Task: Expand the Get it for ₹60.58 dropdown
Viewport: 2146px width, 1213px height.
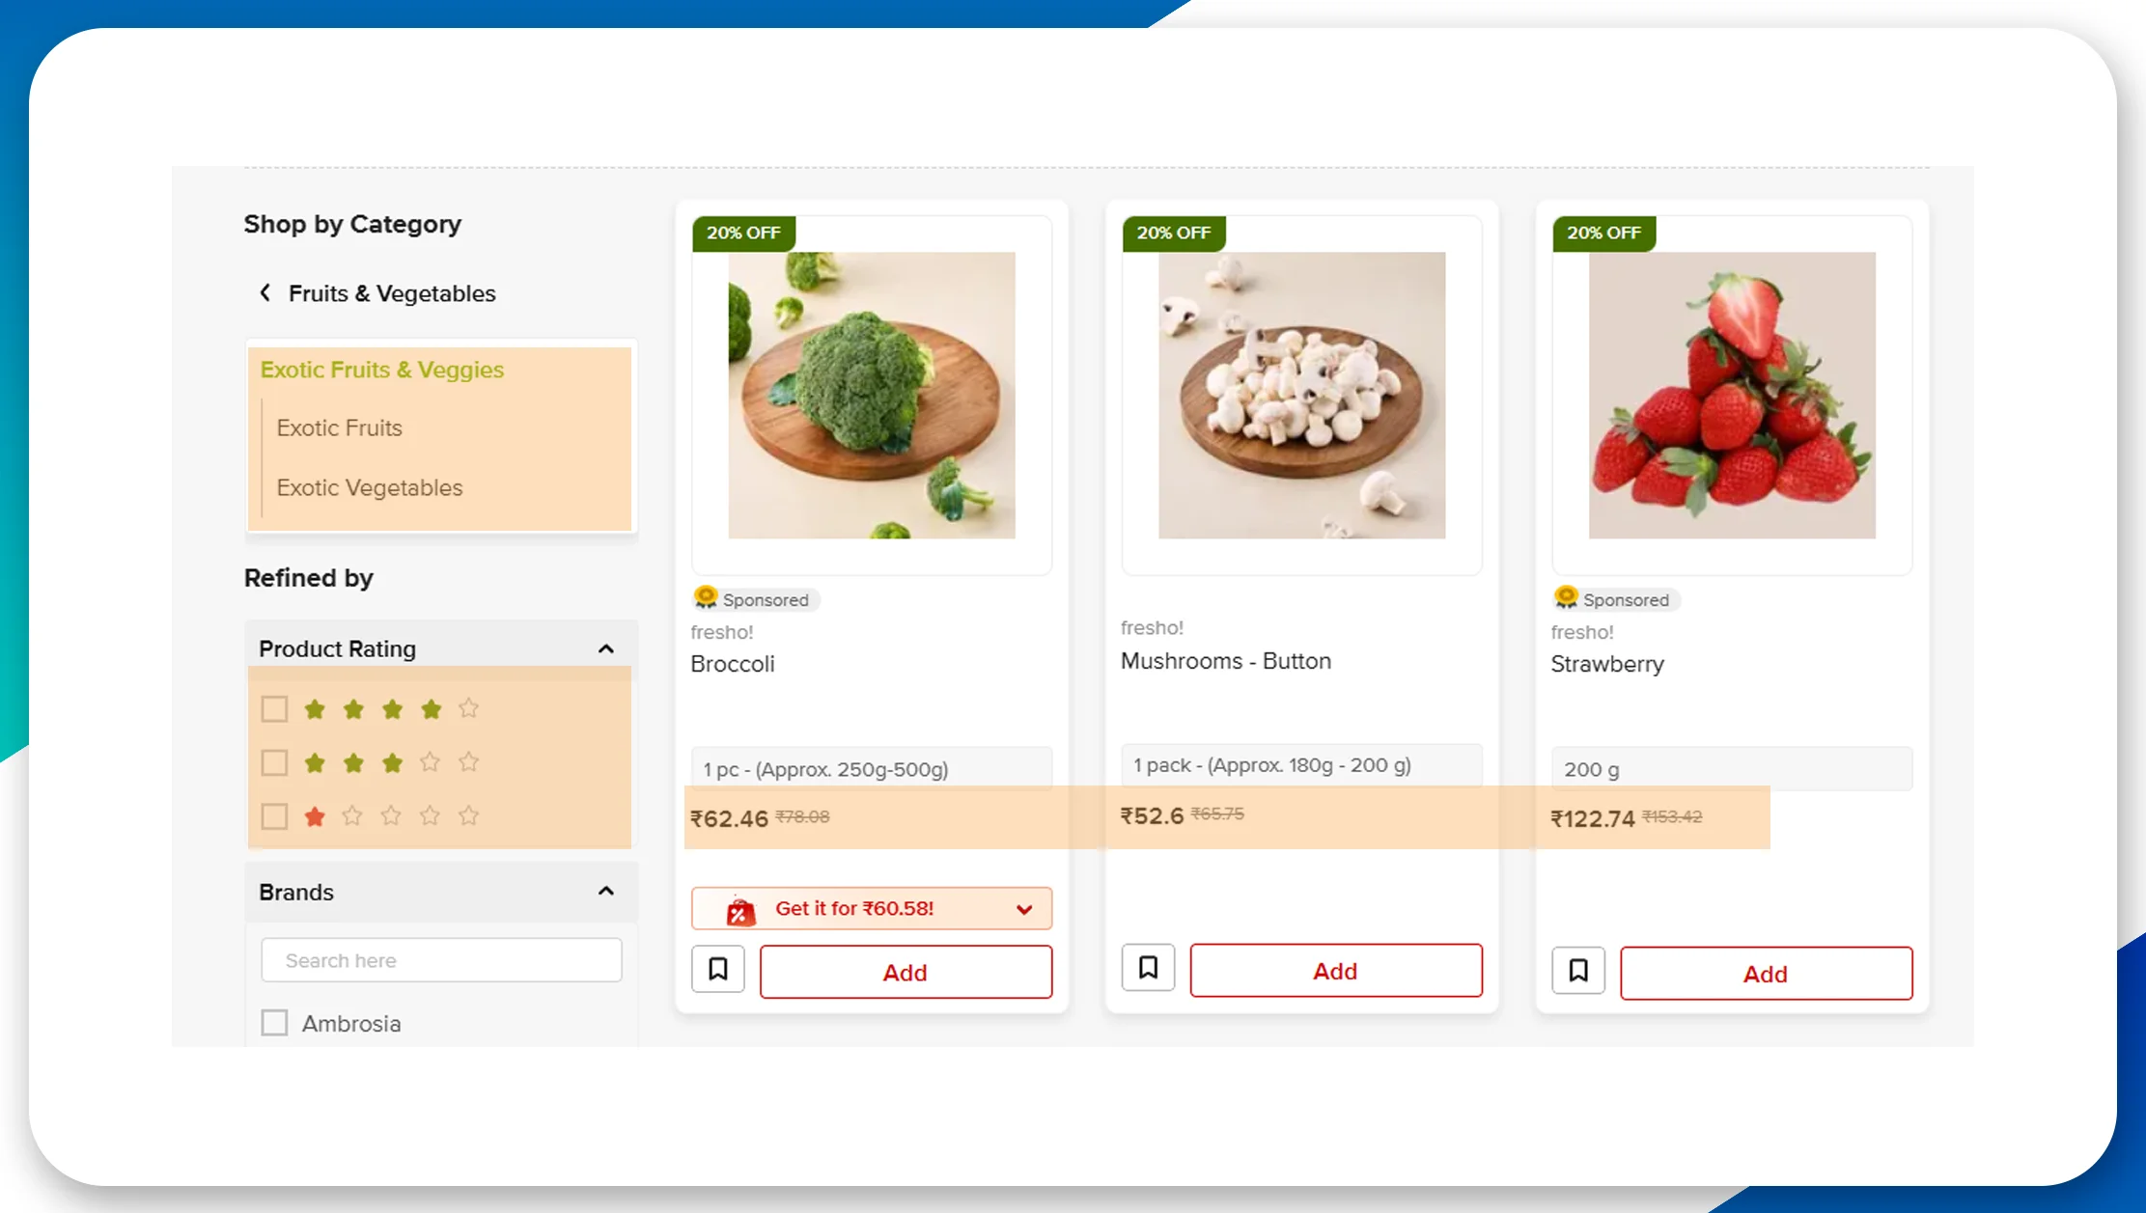Action: coord(1027,908)
